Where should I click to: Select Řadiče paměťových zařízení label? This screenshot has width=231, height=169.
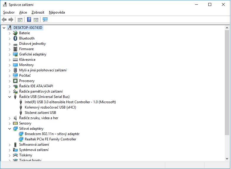coord(41,91)
